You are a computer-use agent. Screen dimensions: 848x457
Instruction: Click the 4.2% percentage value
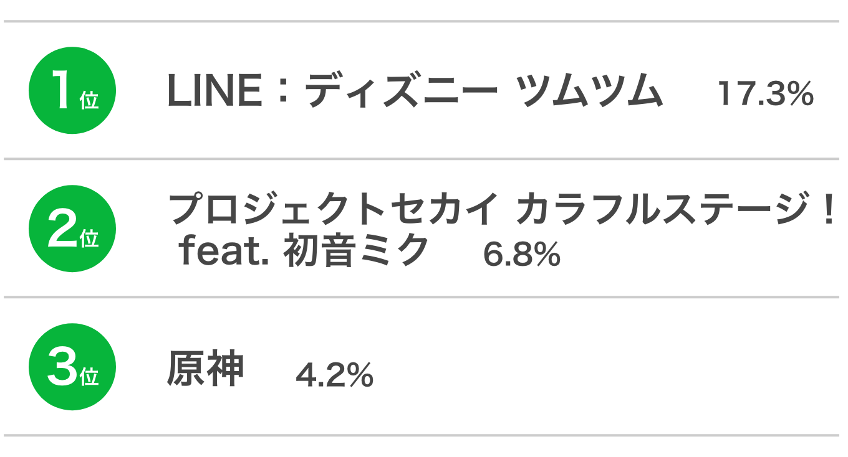[334, 375]
